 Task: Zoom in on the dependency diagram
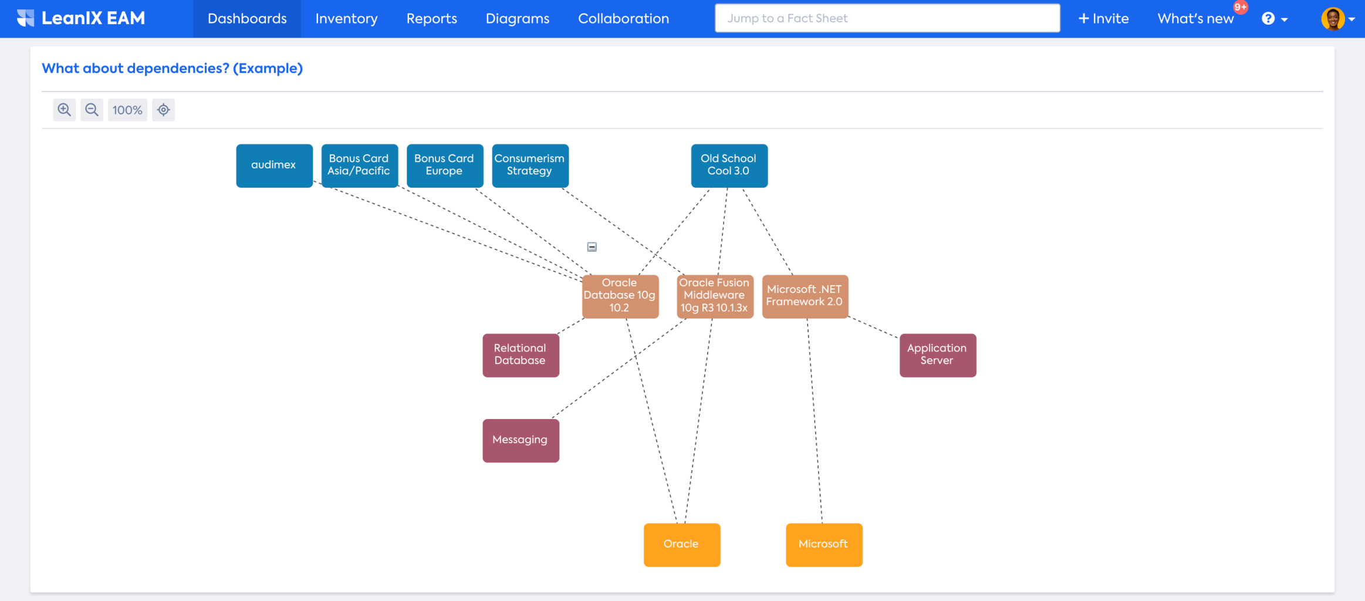click(x=65, y=110)
